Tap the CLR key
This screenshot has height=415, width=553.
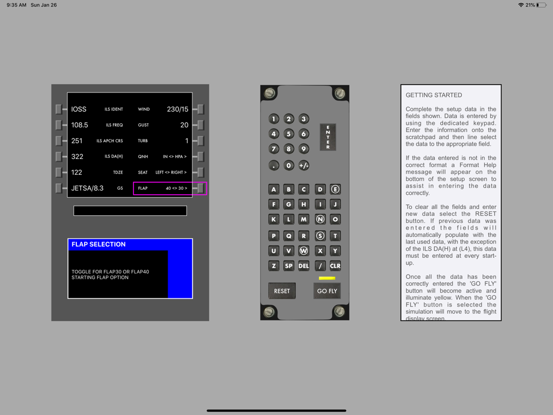(x=335, y=266)
